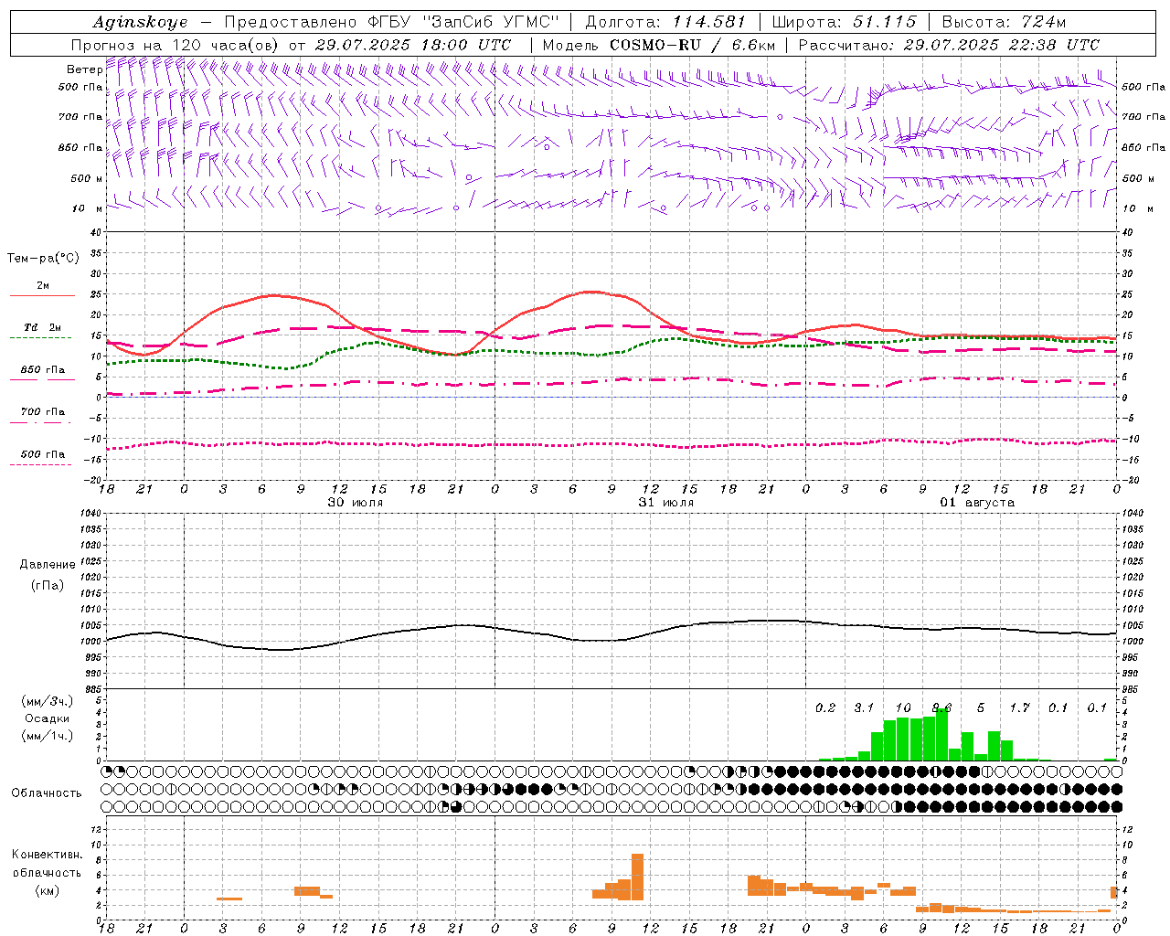
Task: Click the date label 31 июля
Action: tap(665, 503)
